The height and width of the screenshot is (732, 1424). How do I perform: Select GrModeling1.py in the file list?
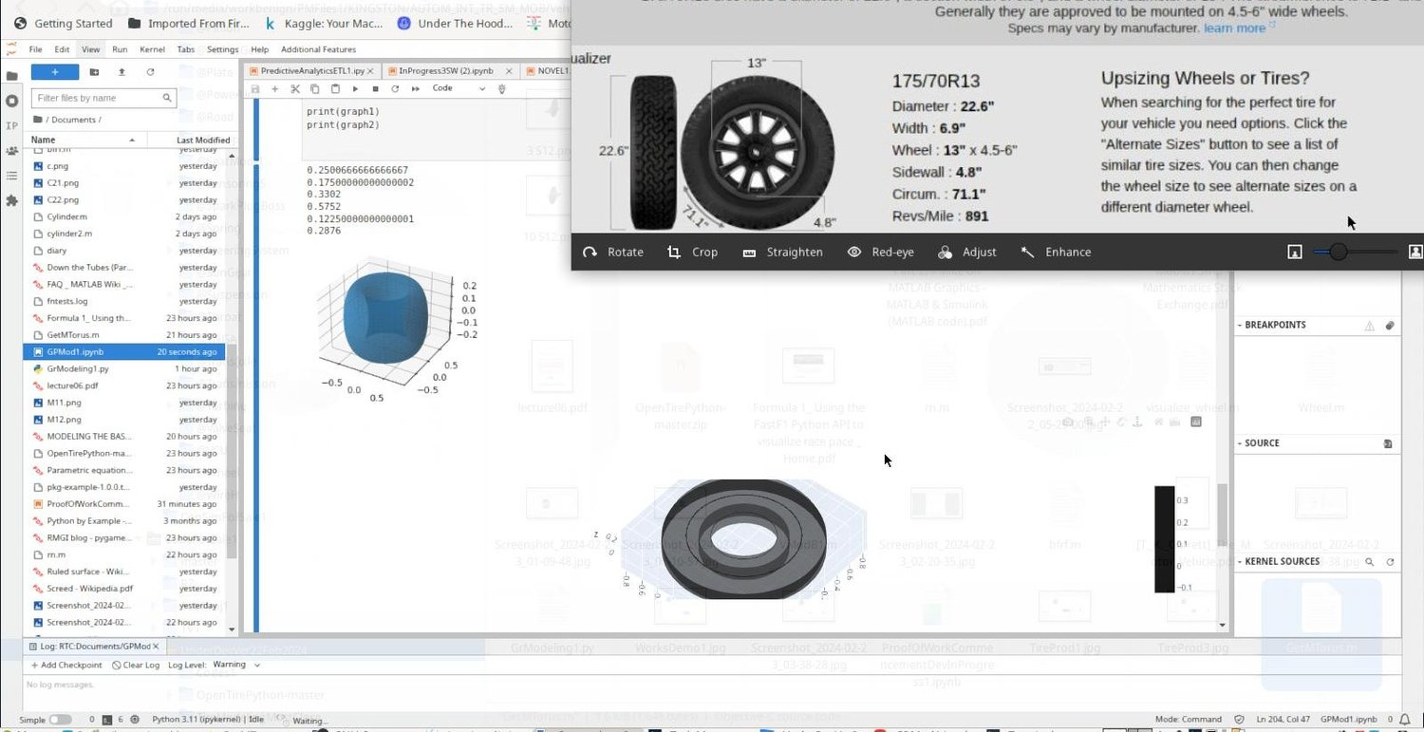point(126,368)
